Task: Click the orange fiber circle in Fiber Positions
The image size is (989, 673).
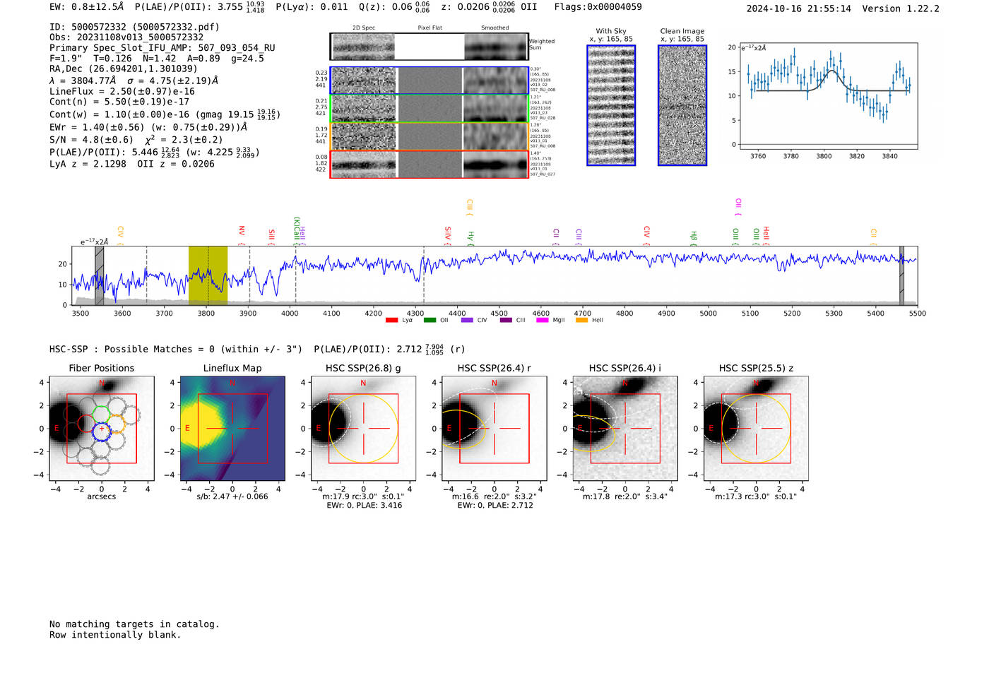Action: [116, 424]
